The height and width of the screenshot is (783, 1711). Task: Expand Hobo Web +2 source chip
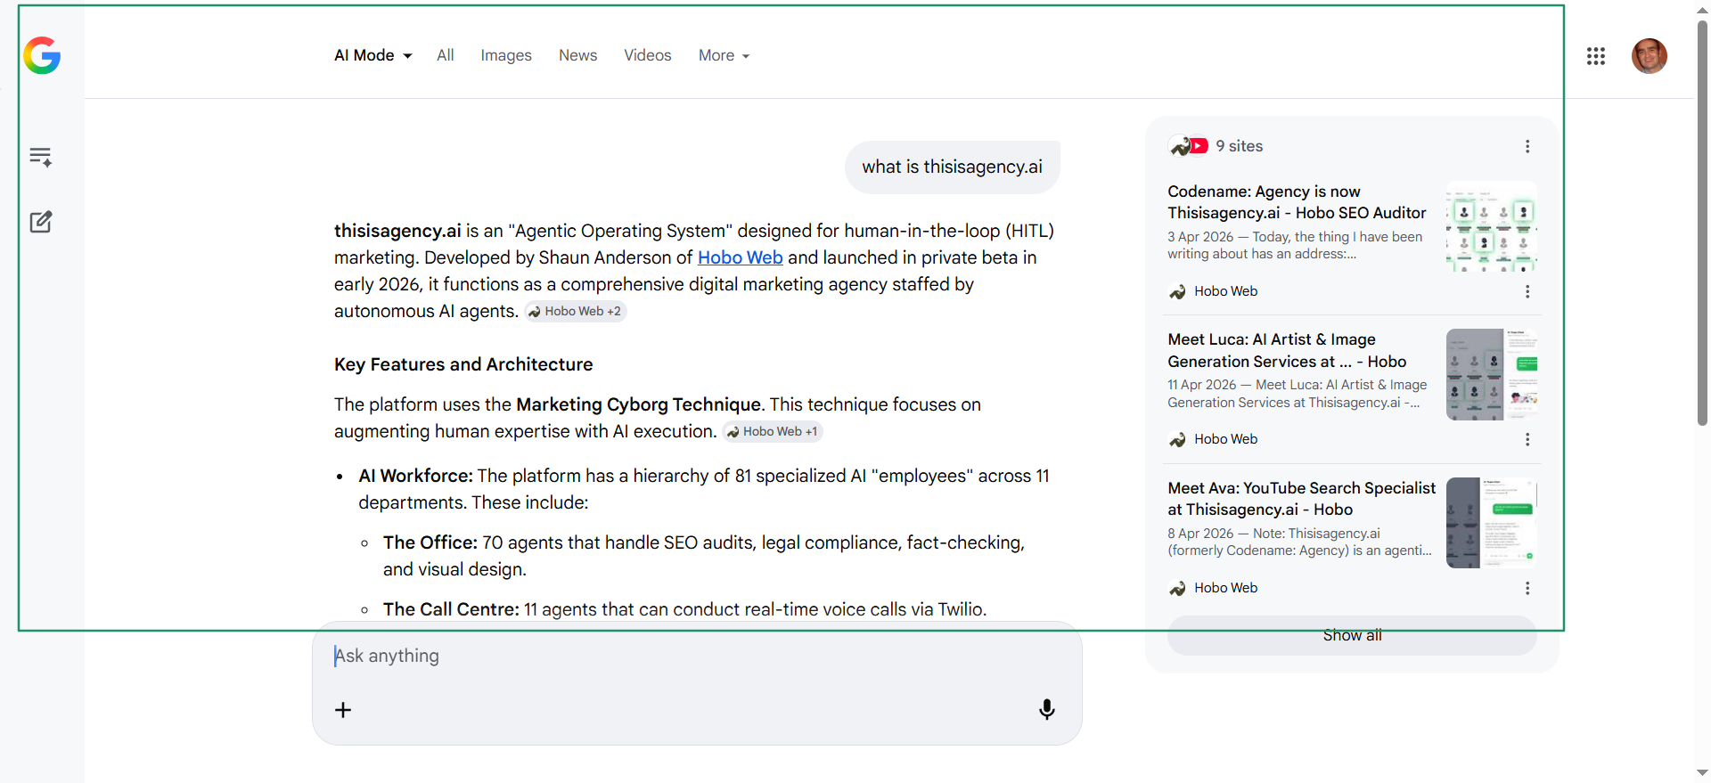[x=576, y=312]
